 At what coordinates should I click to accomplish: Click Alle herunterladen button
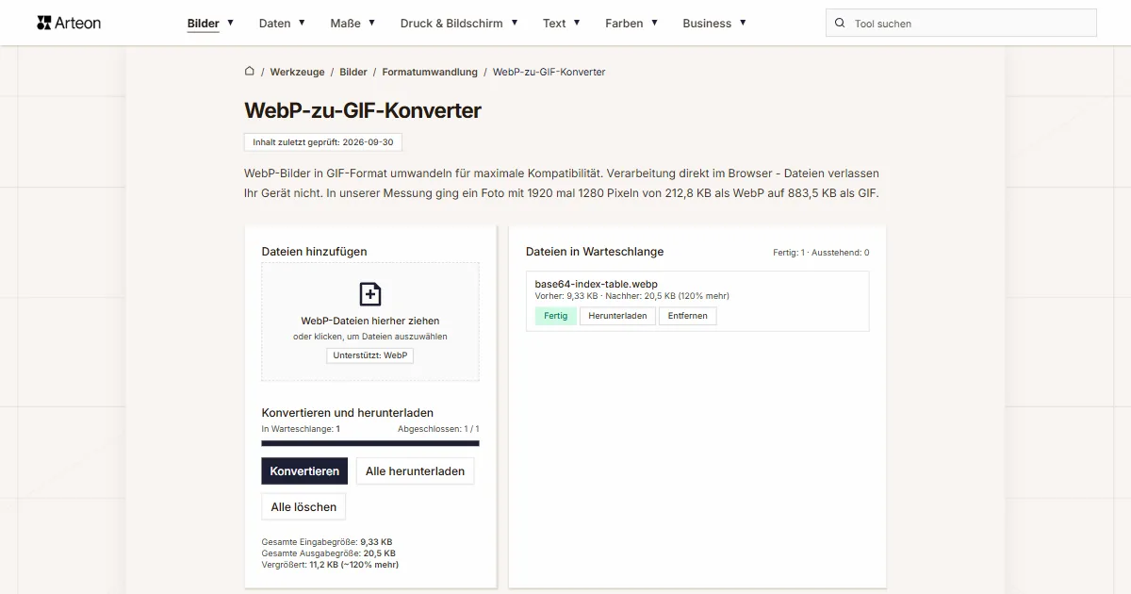click(x=415, y=470)
